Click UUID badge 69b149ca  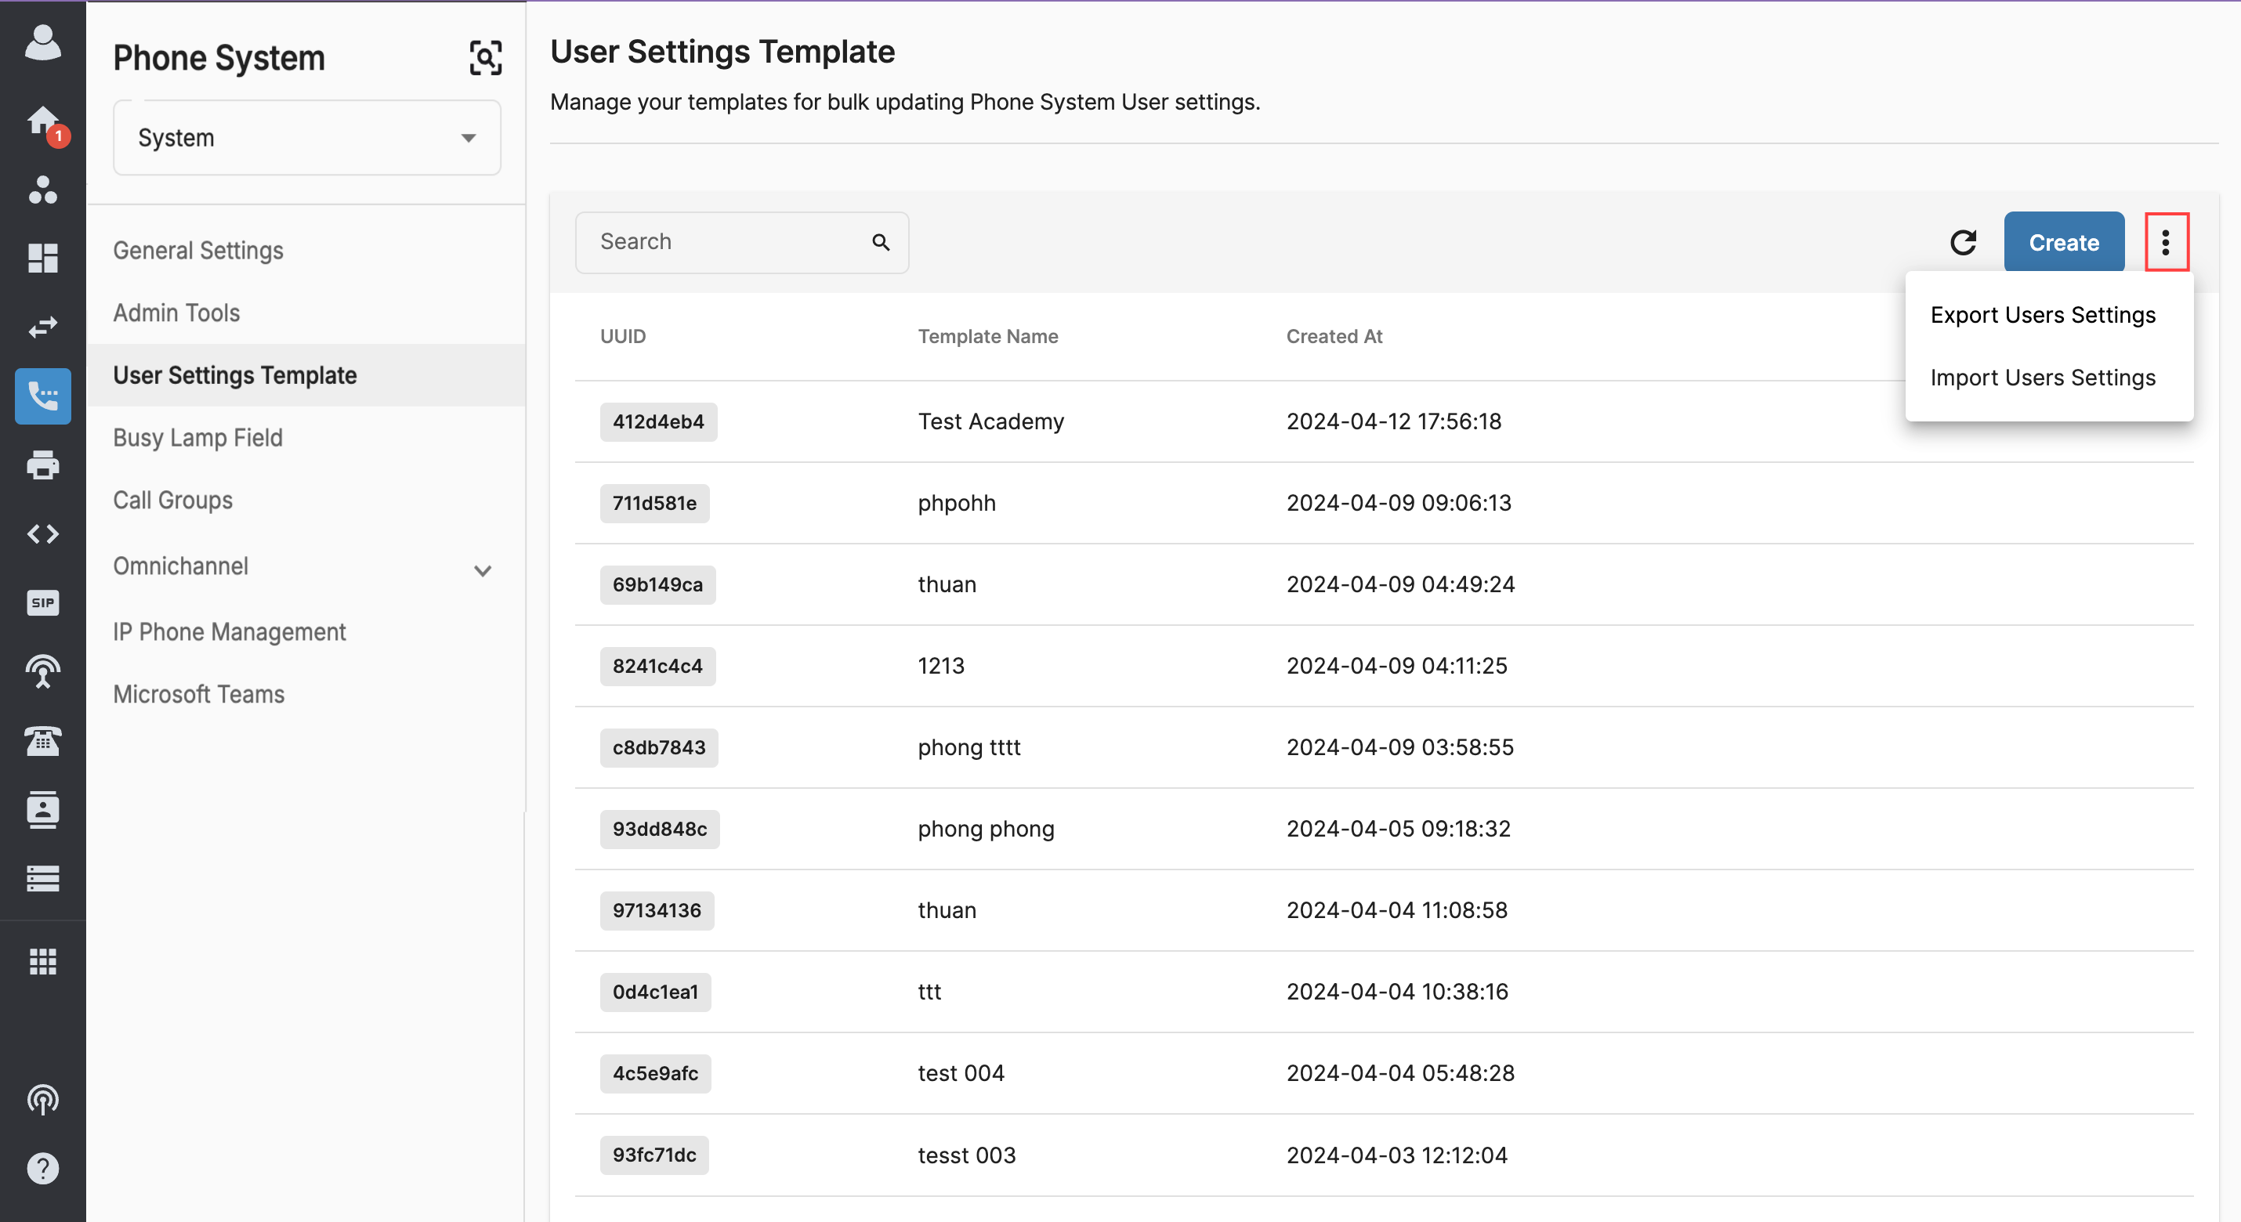click(657, 584)
